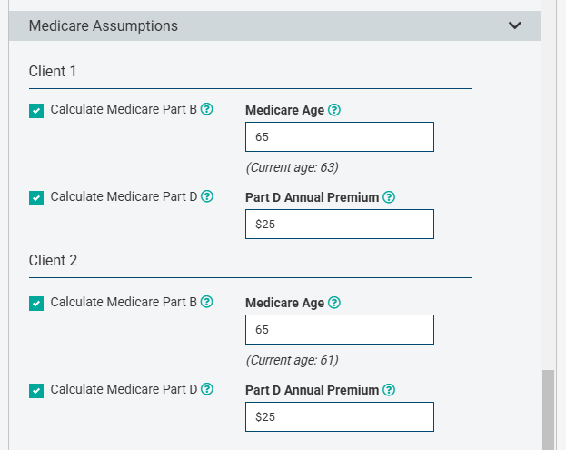Image resolution: width=566 pixels, height=450 pixels.
Task: Click the Medicare Assumptions section header
Action: 274,25
